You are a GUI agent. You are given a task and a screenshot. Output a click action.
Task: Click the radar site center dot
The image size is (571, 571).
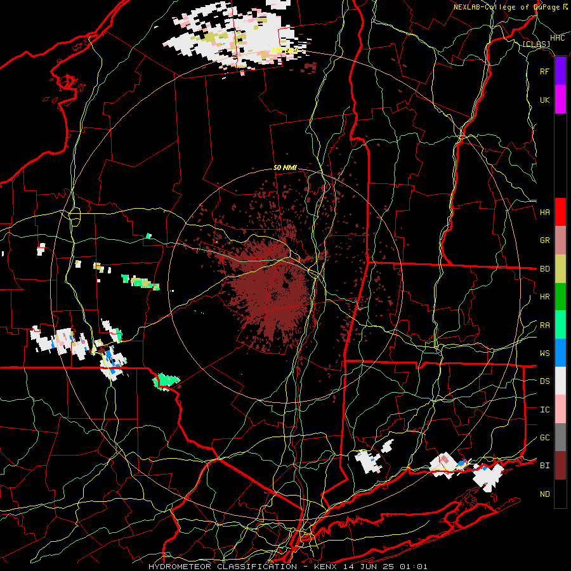click(x=285, y=285)
